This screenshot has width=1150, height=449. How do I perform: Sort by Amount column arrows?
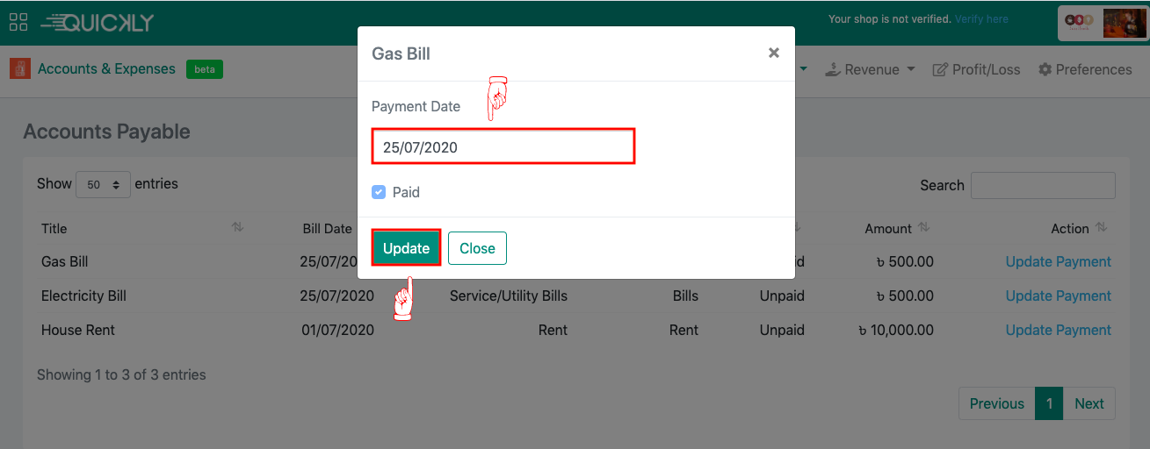(x=923, y=228)
